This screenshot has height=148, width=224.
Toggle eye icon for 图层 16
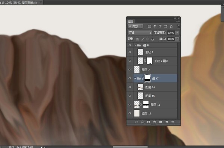tap(130, 104)
